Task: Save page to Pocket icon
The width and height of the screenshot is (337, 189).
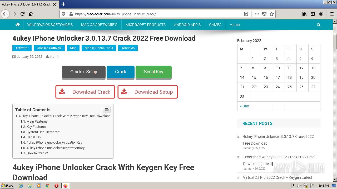Action: (264, 14)
